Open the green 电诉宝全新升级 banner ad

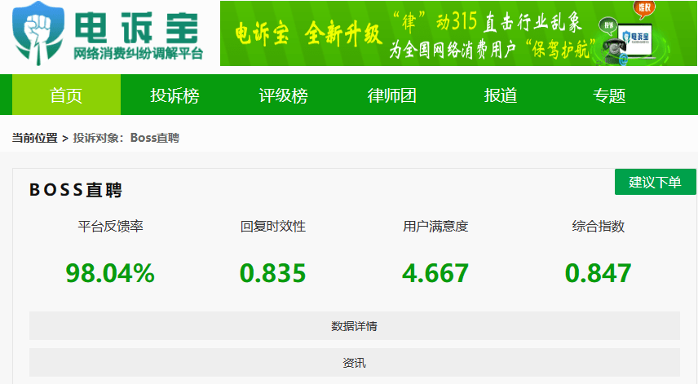[408, 33]
